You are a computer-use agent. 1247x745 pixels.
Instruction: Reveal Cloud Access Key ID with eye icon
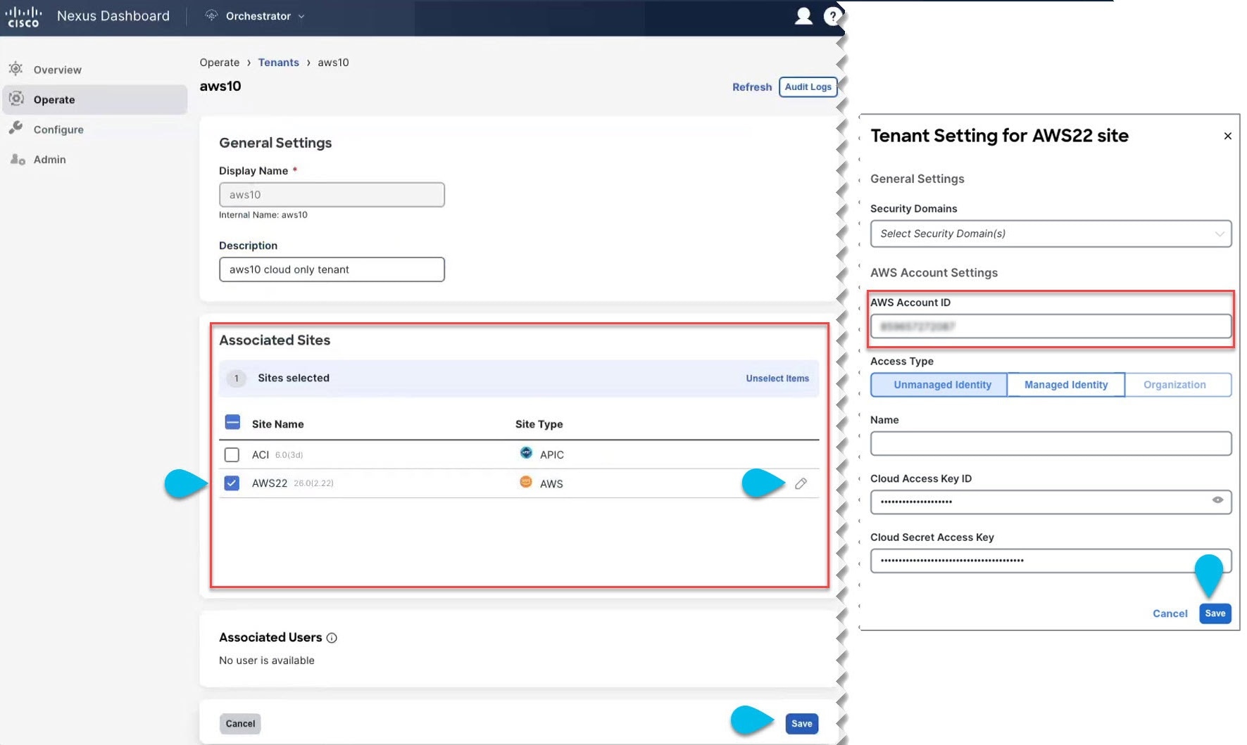click(1217, 500)
